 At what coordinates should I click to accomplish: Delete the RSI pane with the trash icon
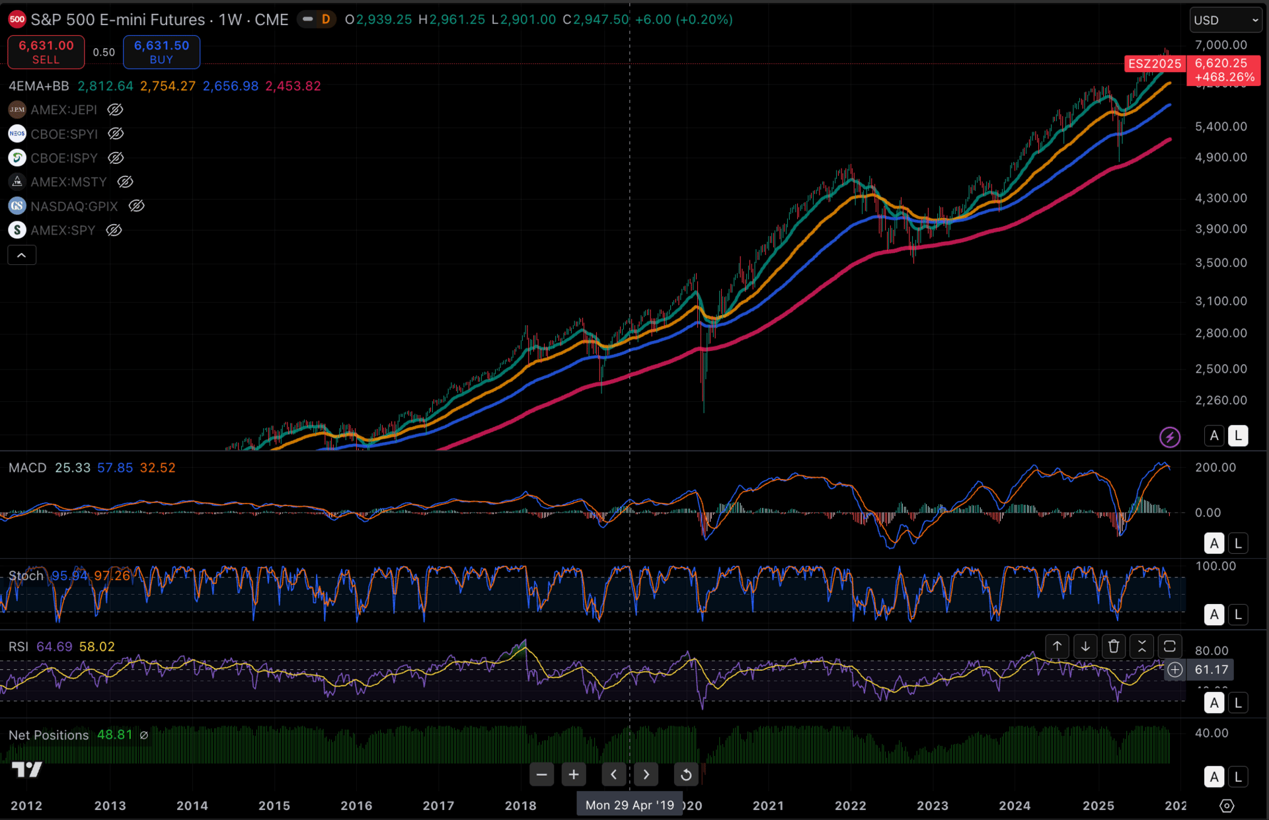coord(1114,646)
